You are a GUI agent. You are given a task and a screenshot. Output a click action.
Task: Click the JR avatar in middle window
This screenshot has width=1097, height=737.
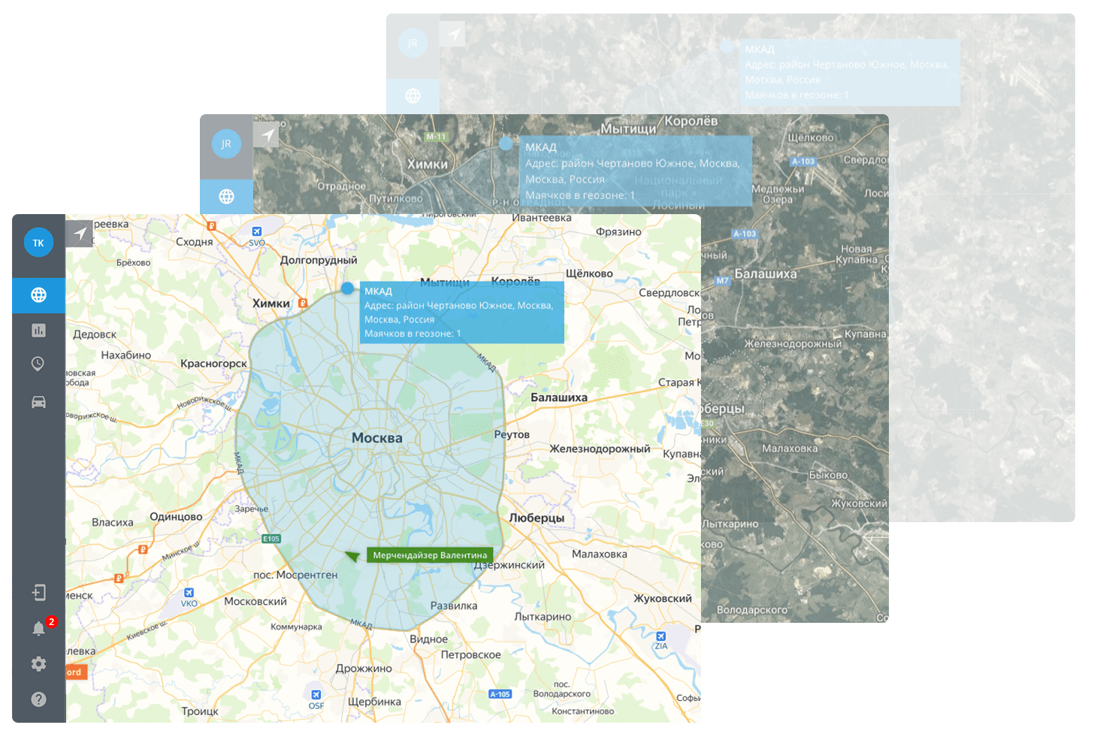click(x=226, y=143)
